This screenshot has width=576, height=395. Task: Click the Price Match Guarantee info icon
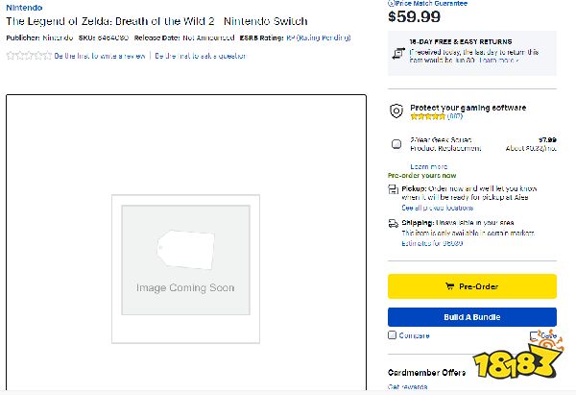tap(391, 3)
